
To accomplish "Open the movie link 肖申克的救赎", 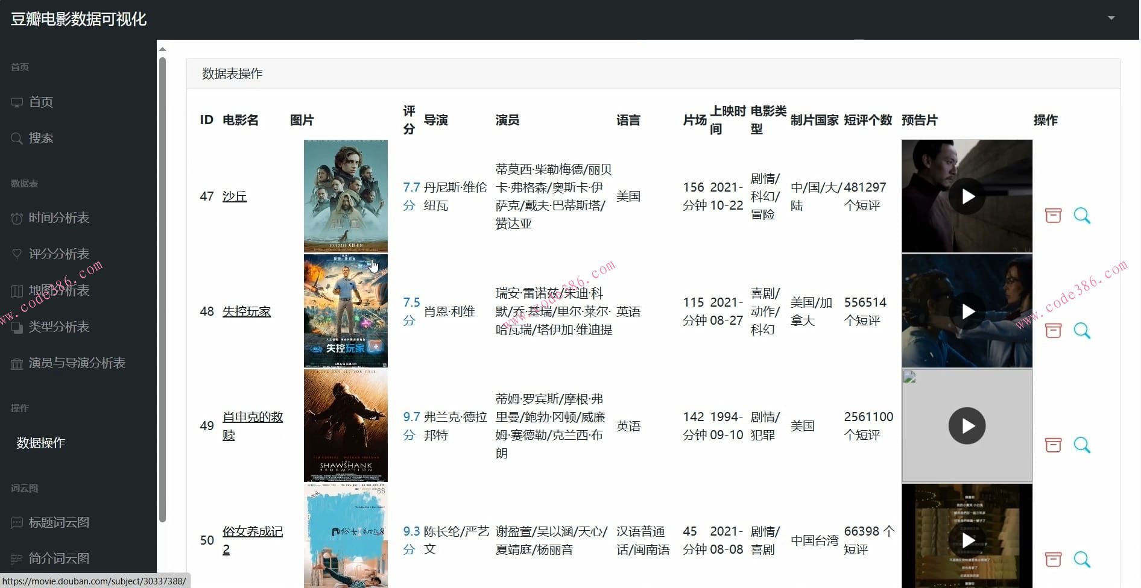I will [252, 425].
